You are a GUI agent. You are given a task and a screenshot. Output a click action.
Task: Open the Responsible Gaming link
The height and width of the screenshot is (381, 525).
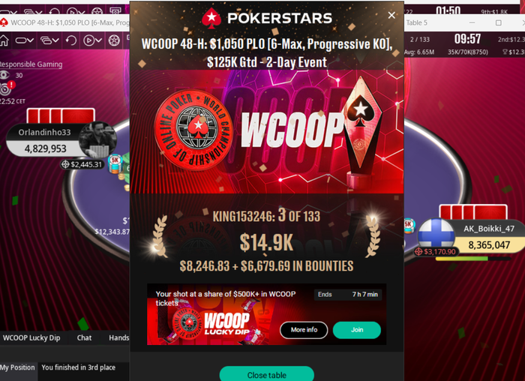coord(31,64)
